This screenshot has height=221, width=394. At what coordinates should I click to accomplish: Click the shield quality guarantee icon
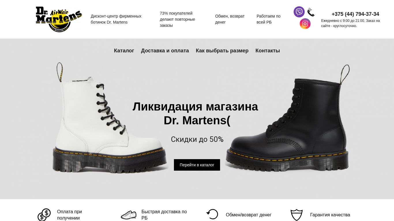click(x=297, y=215)
